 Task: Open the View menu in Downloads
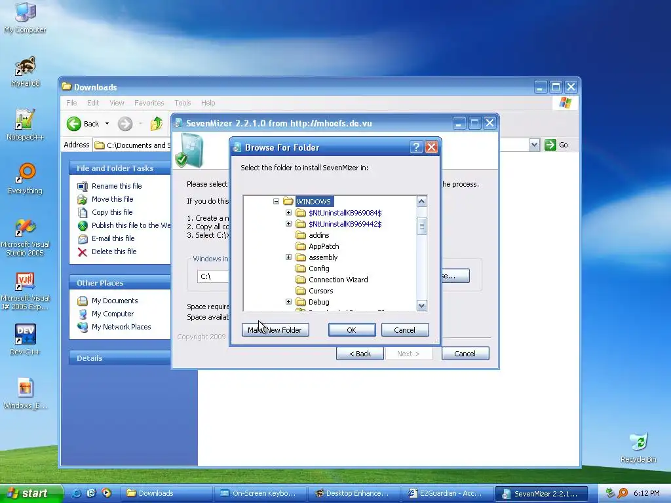117,103
